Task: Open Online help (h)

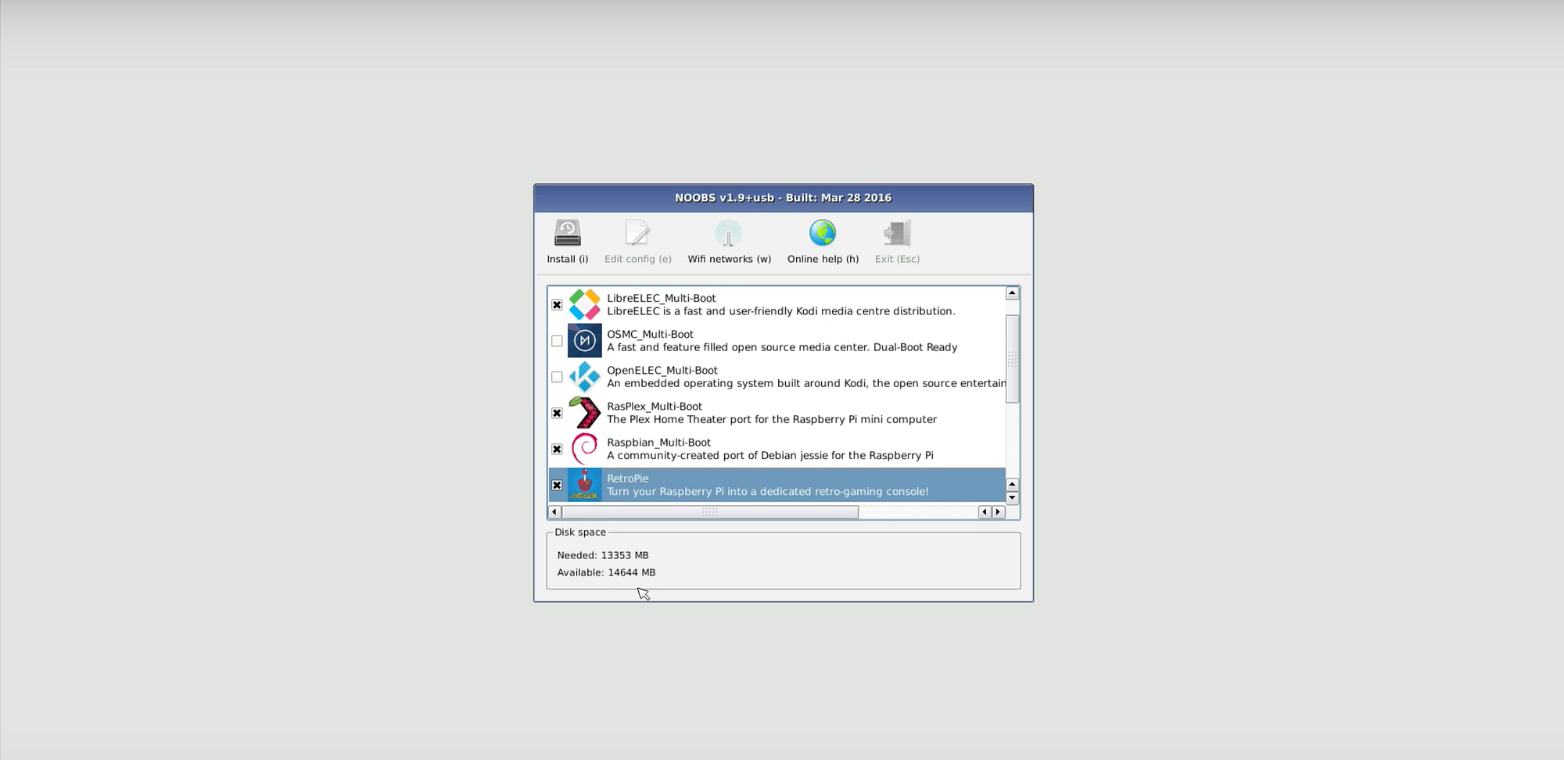Action: click(x=823, y=242)
